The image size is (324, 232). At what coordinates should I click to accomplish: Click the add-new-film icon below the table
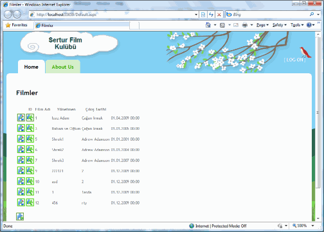point(20,217)
